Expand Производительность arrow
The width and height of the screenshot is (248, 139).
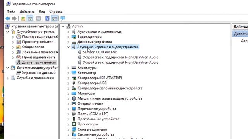tap(13, 58)
